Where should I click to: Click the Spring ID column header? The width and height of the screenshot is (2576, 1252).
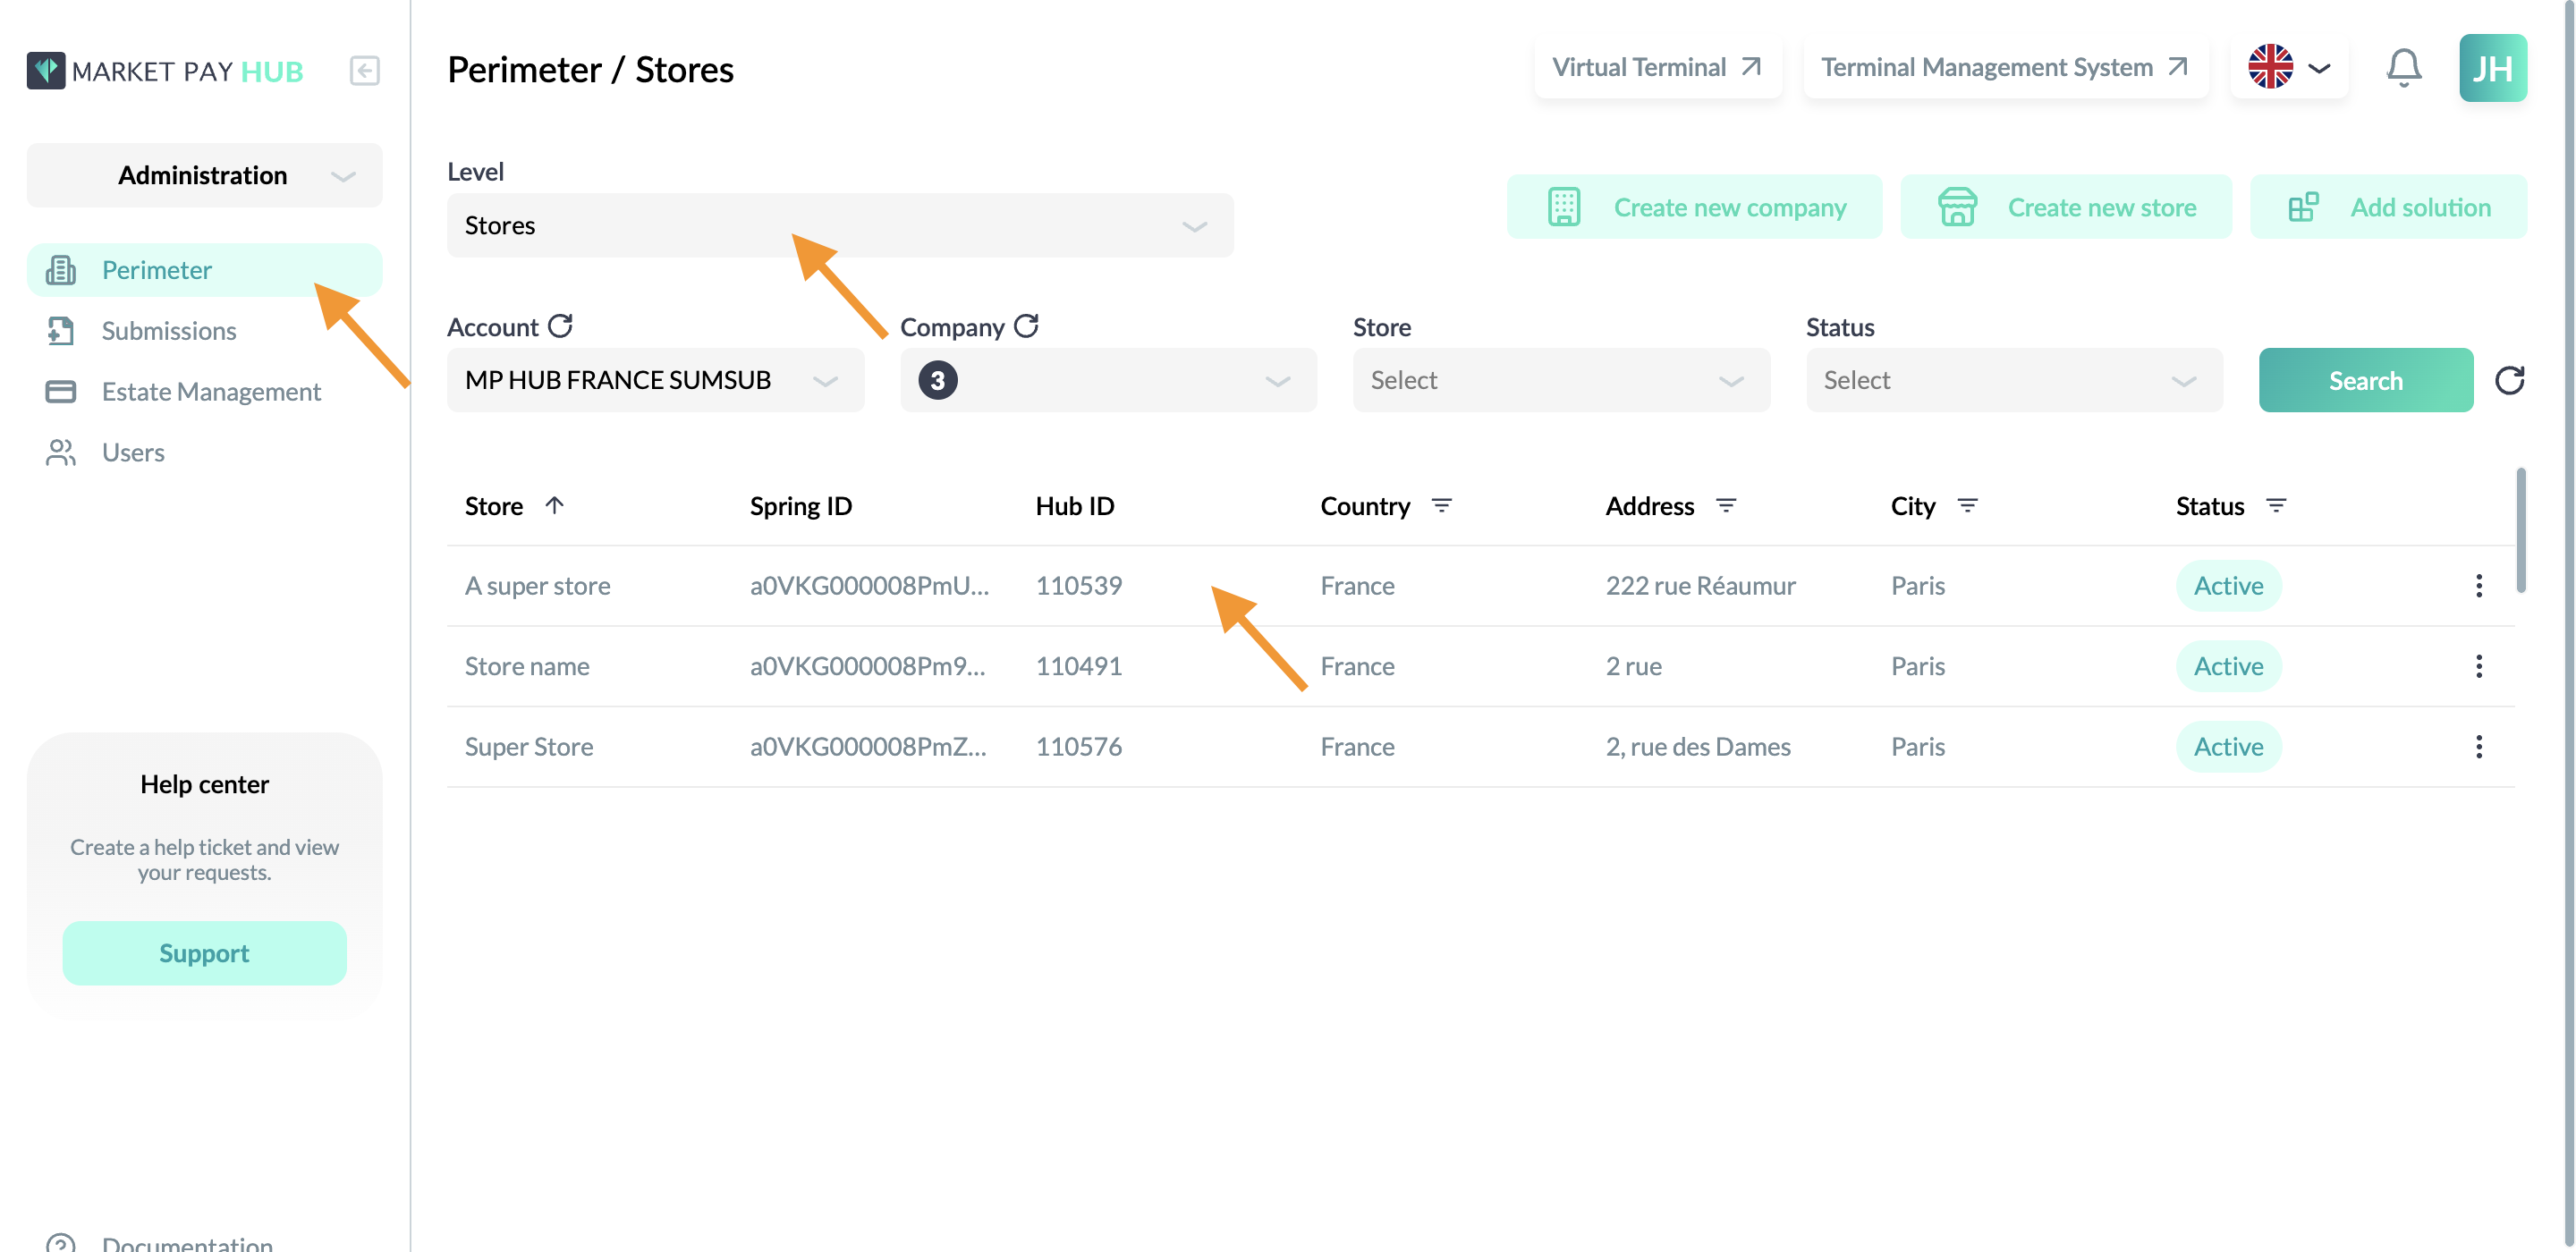(801, 506)
